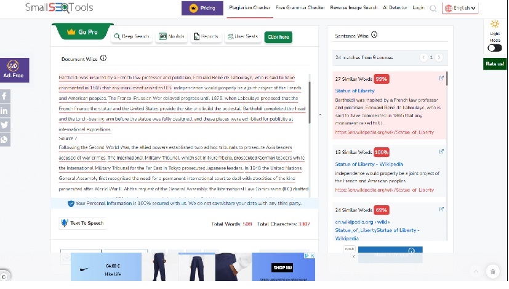Image resolution: width=509 pixels, height=289 pixels.
Task: Open 69% match source external link icon
Action: [x=441, y=210]
